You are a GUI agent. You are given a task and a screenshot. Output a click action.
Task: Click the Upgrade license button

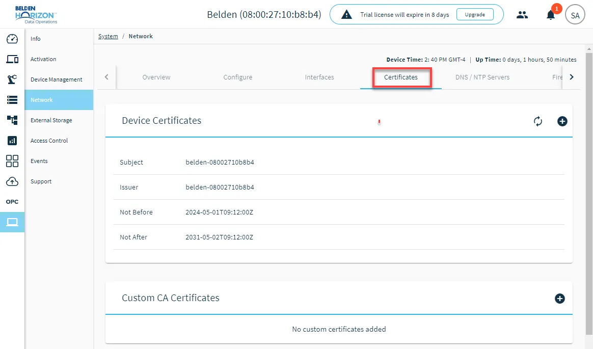pos(475,15)
